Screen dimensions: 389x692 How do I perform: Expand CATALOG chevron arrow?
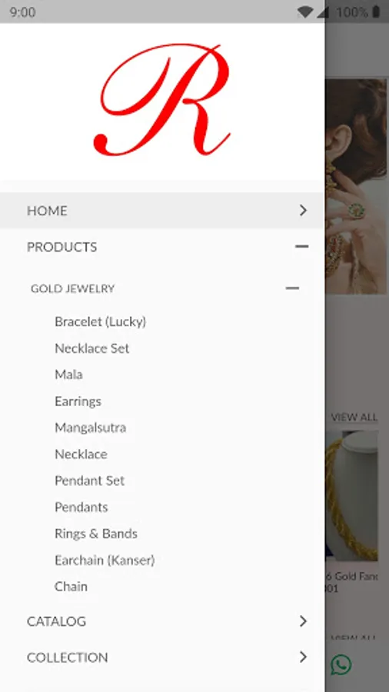click(x=303, y=621)
